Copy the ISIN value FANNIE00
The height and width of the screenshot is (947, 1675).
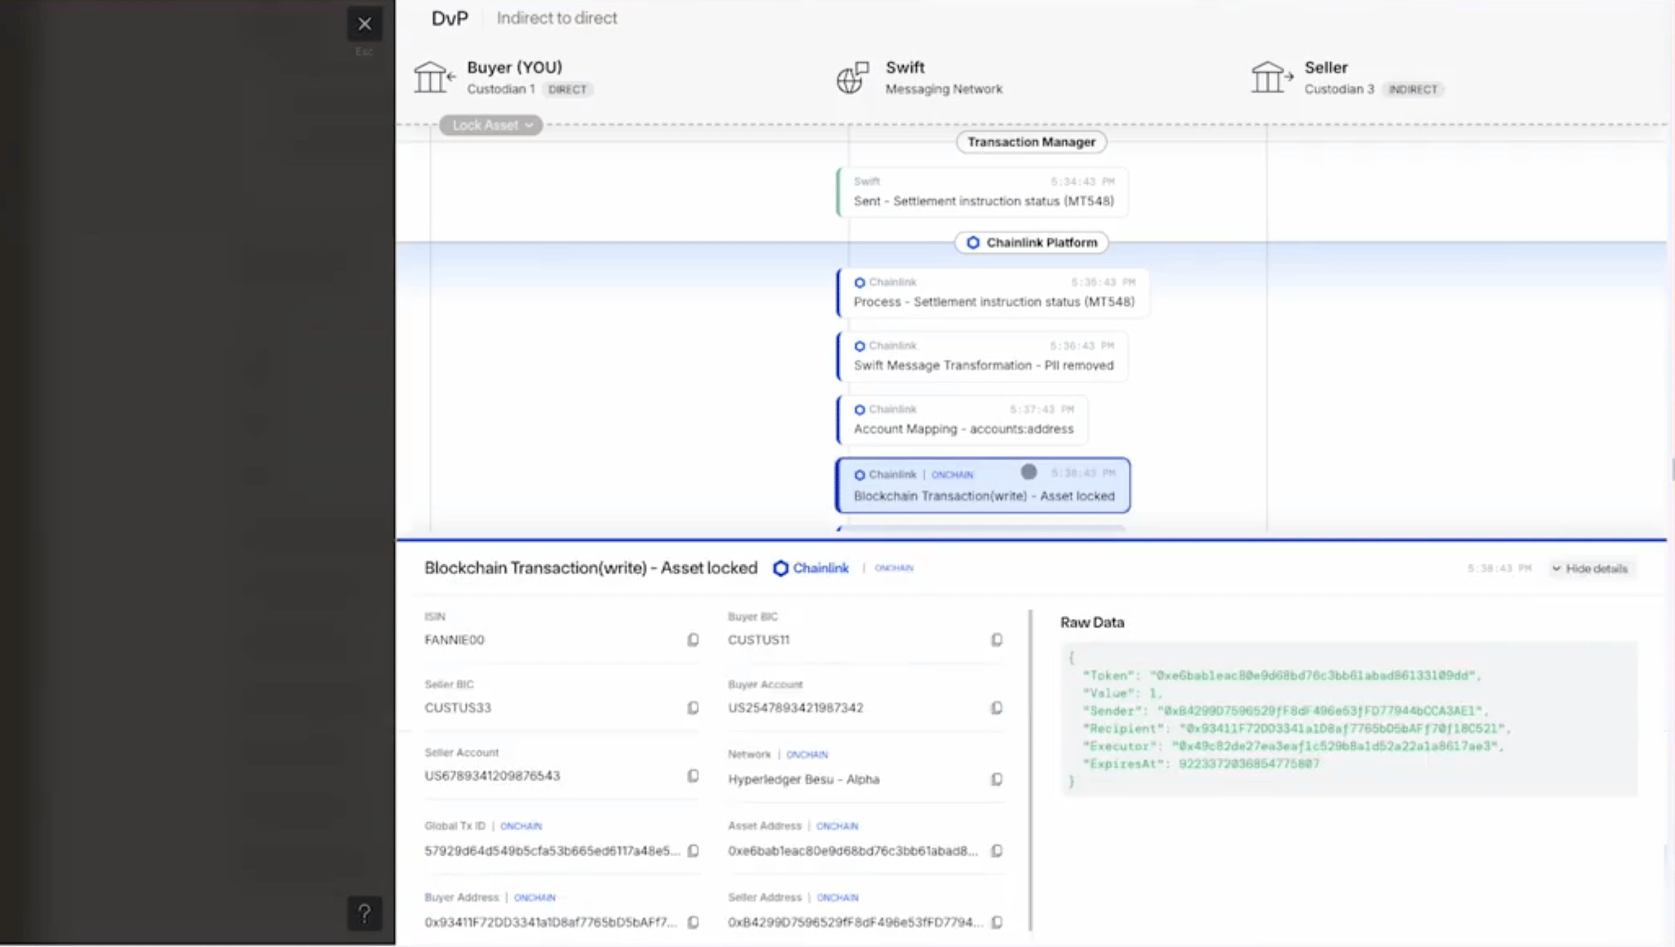point(693,640)
